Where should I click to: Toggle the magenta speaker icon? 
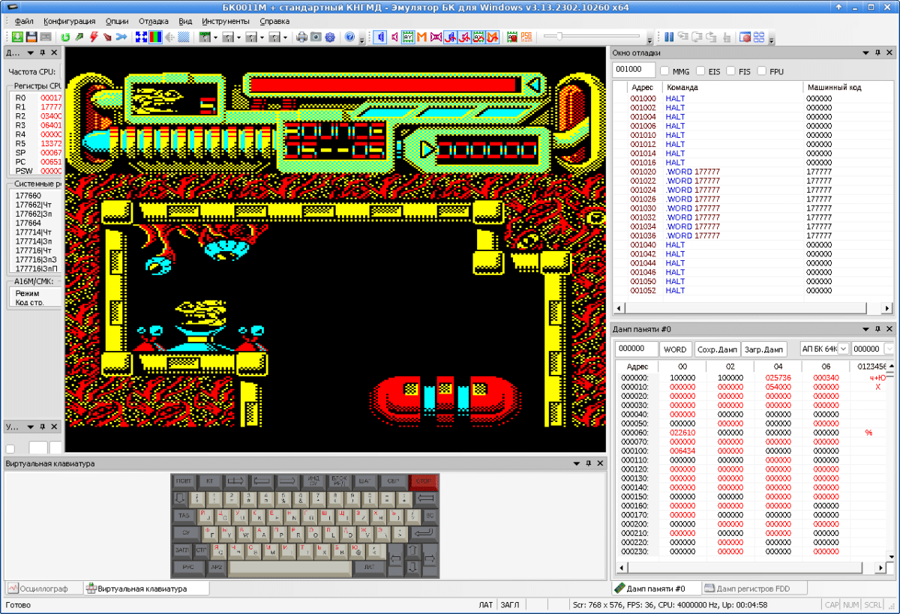point(394,37)
